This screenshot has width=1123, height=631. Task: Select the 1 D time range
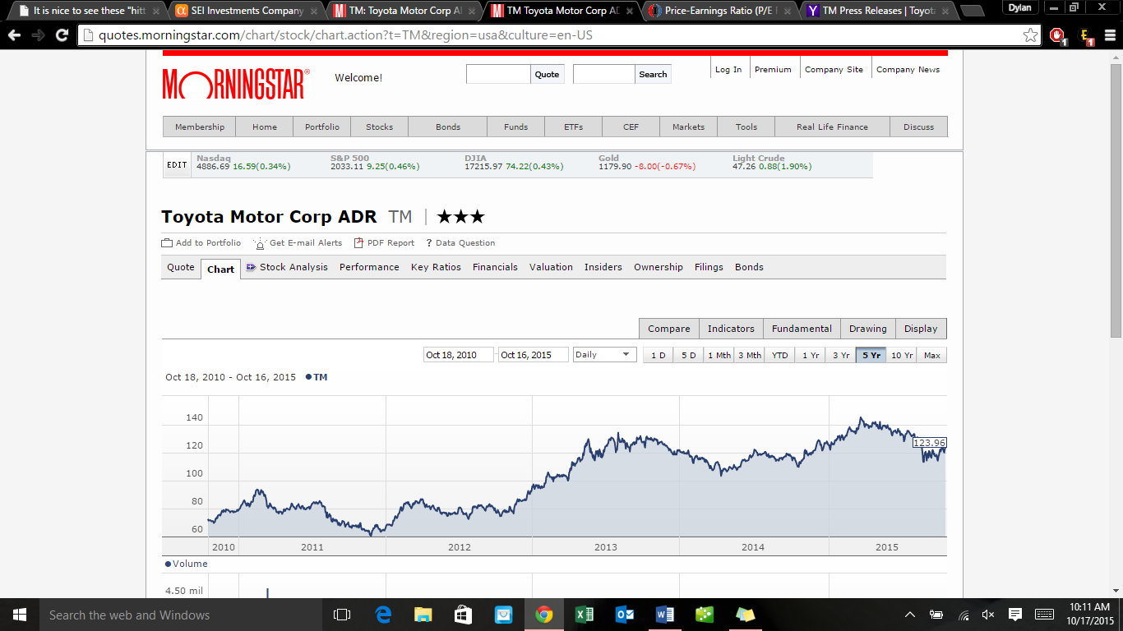(658, 355)
